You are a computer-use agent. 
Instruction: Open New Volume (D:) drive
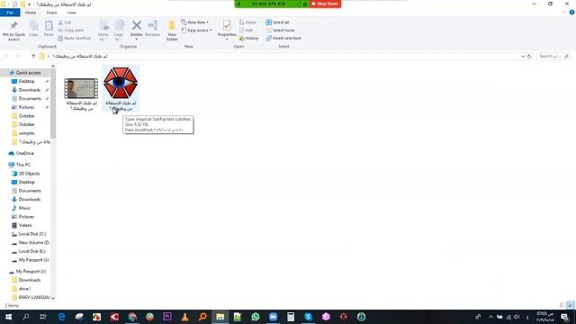pyautogui.click(x=34, y=242)
